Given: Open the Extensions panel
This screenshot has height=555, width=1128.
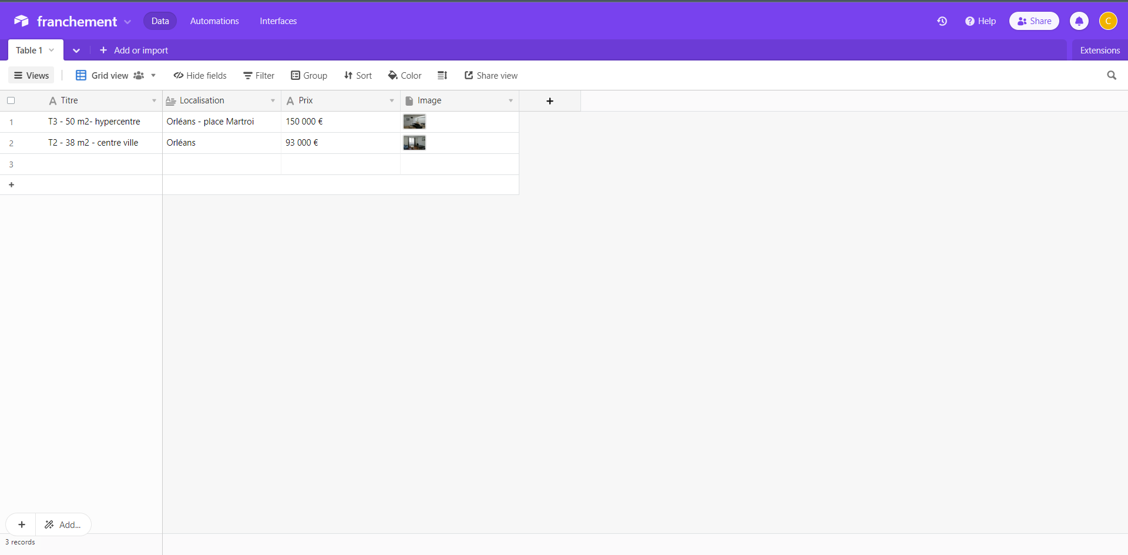Looking at the screenshot, I should click(x=1100, y=51).
